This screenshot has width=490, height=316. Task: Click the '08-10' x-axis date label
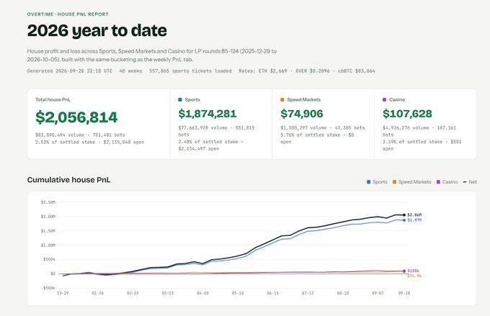343,293
